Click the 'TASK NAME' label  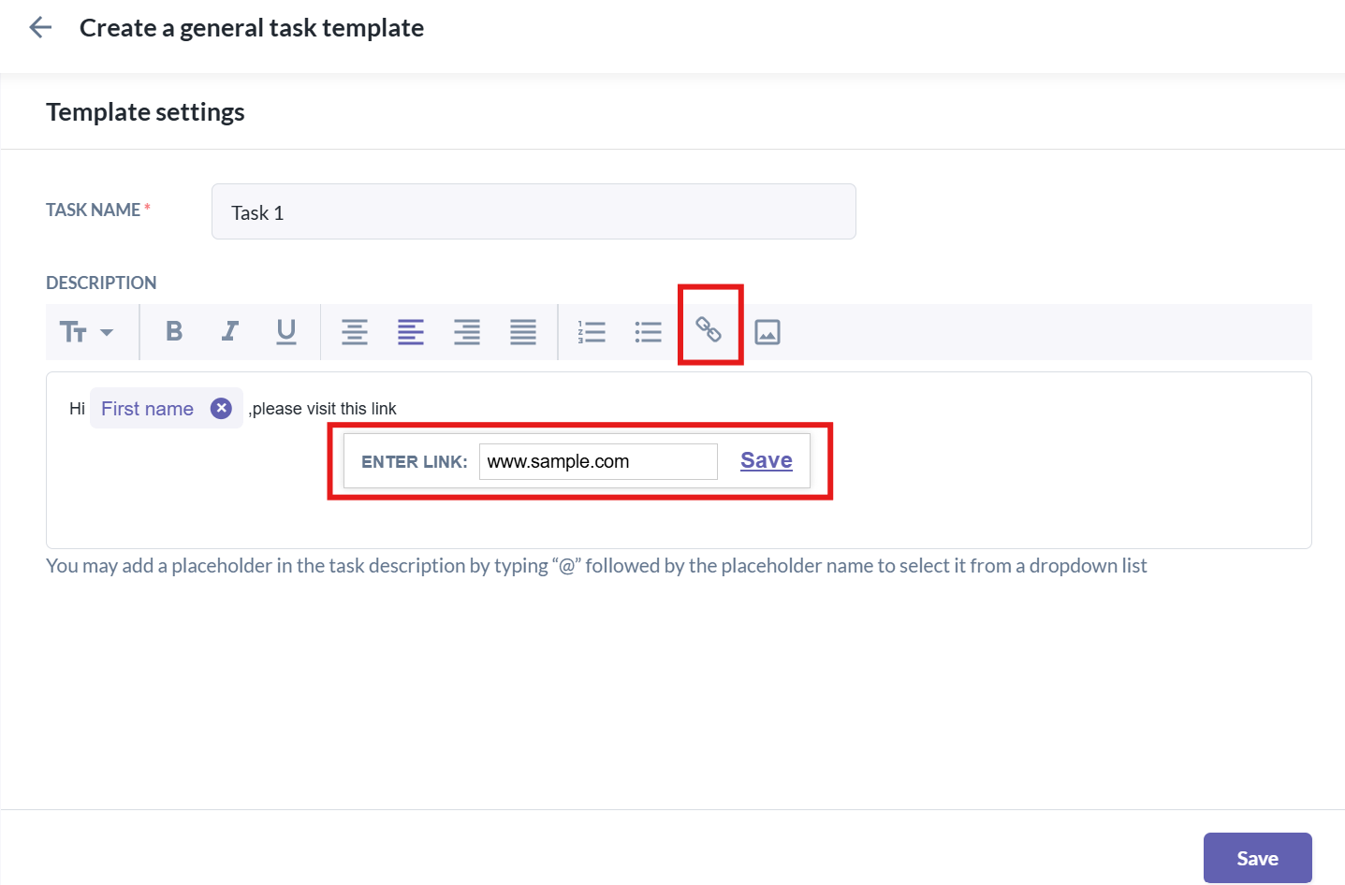tap(94, 210)
